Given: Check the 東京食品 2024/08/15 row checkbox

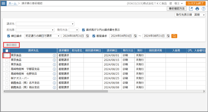Looking at the screenshot, I should point(7,60).
